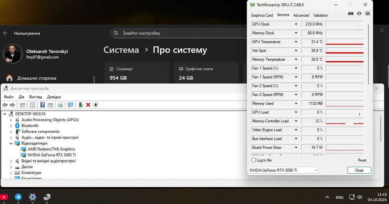Expand Audio Processing Objects (APOs) node
This screenshot has width=389, height=204.
pos(11,120)
